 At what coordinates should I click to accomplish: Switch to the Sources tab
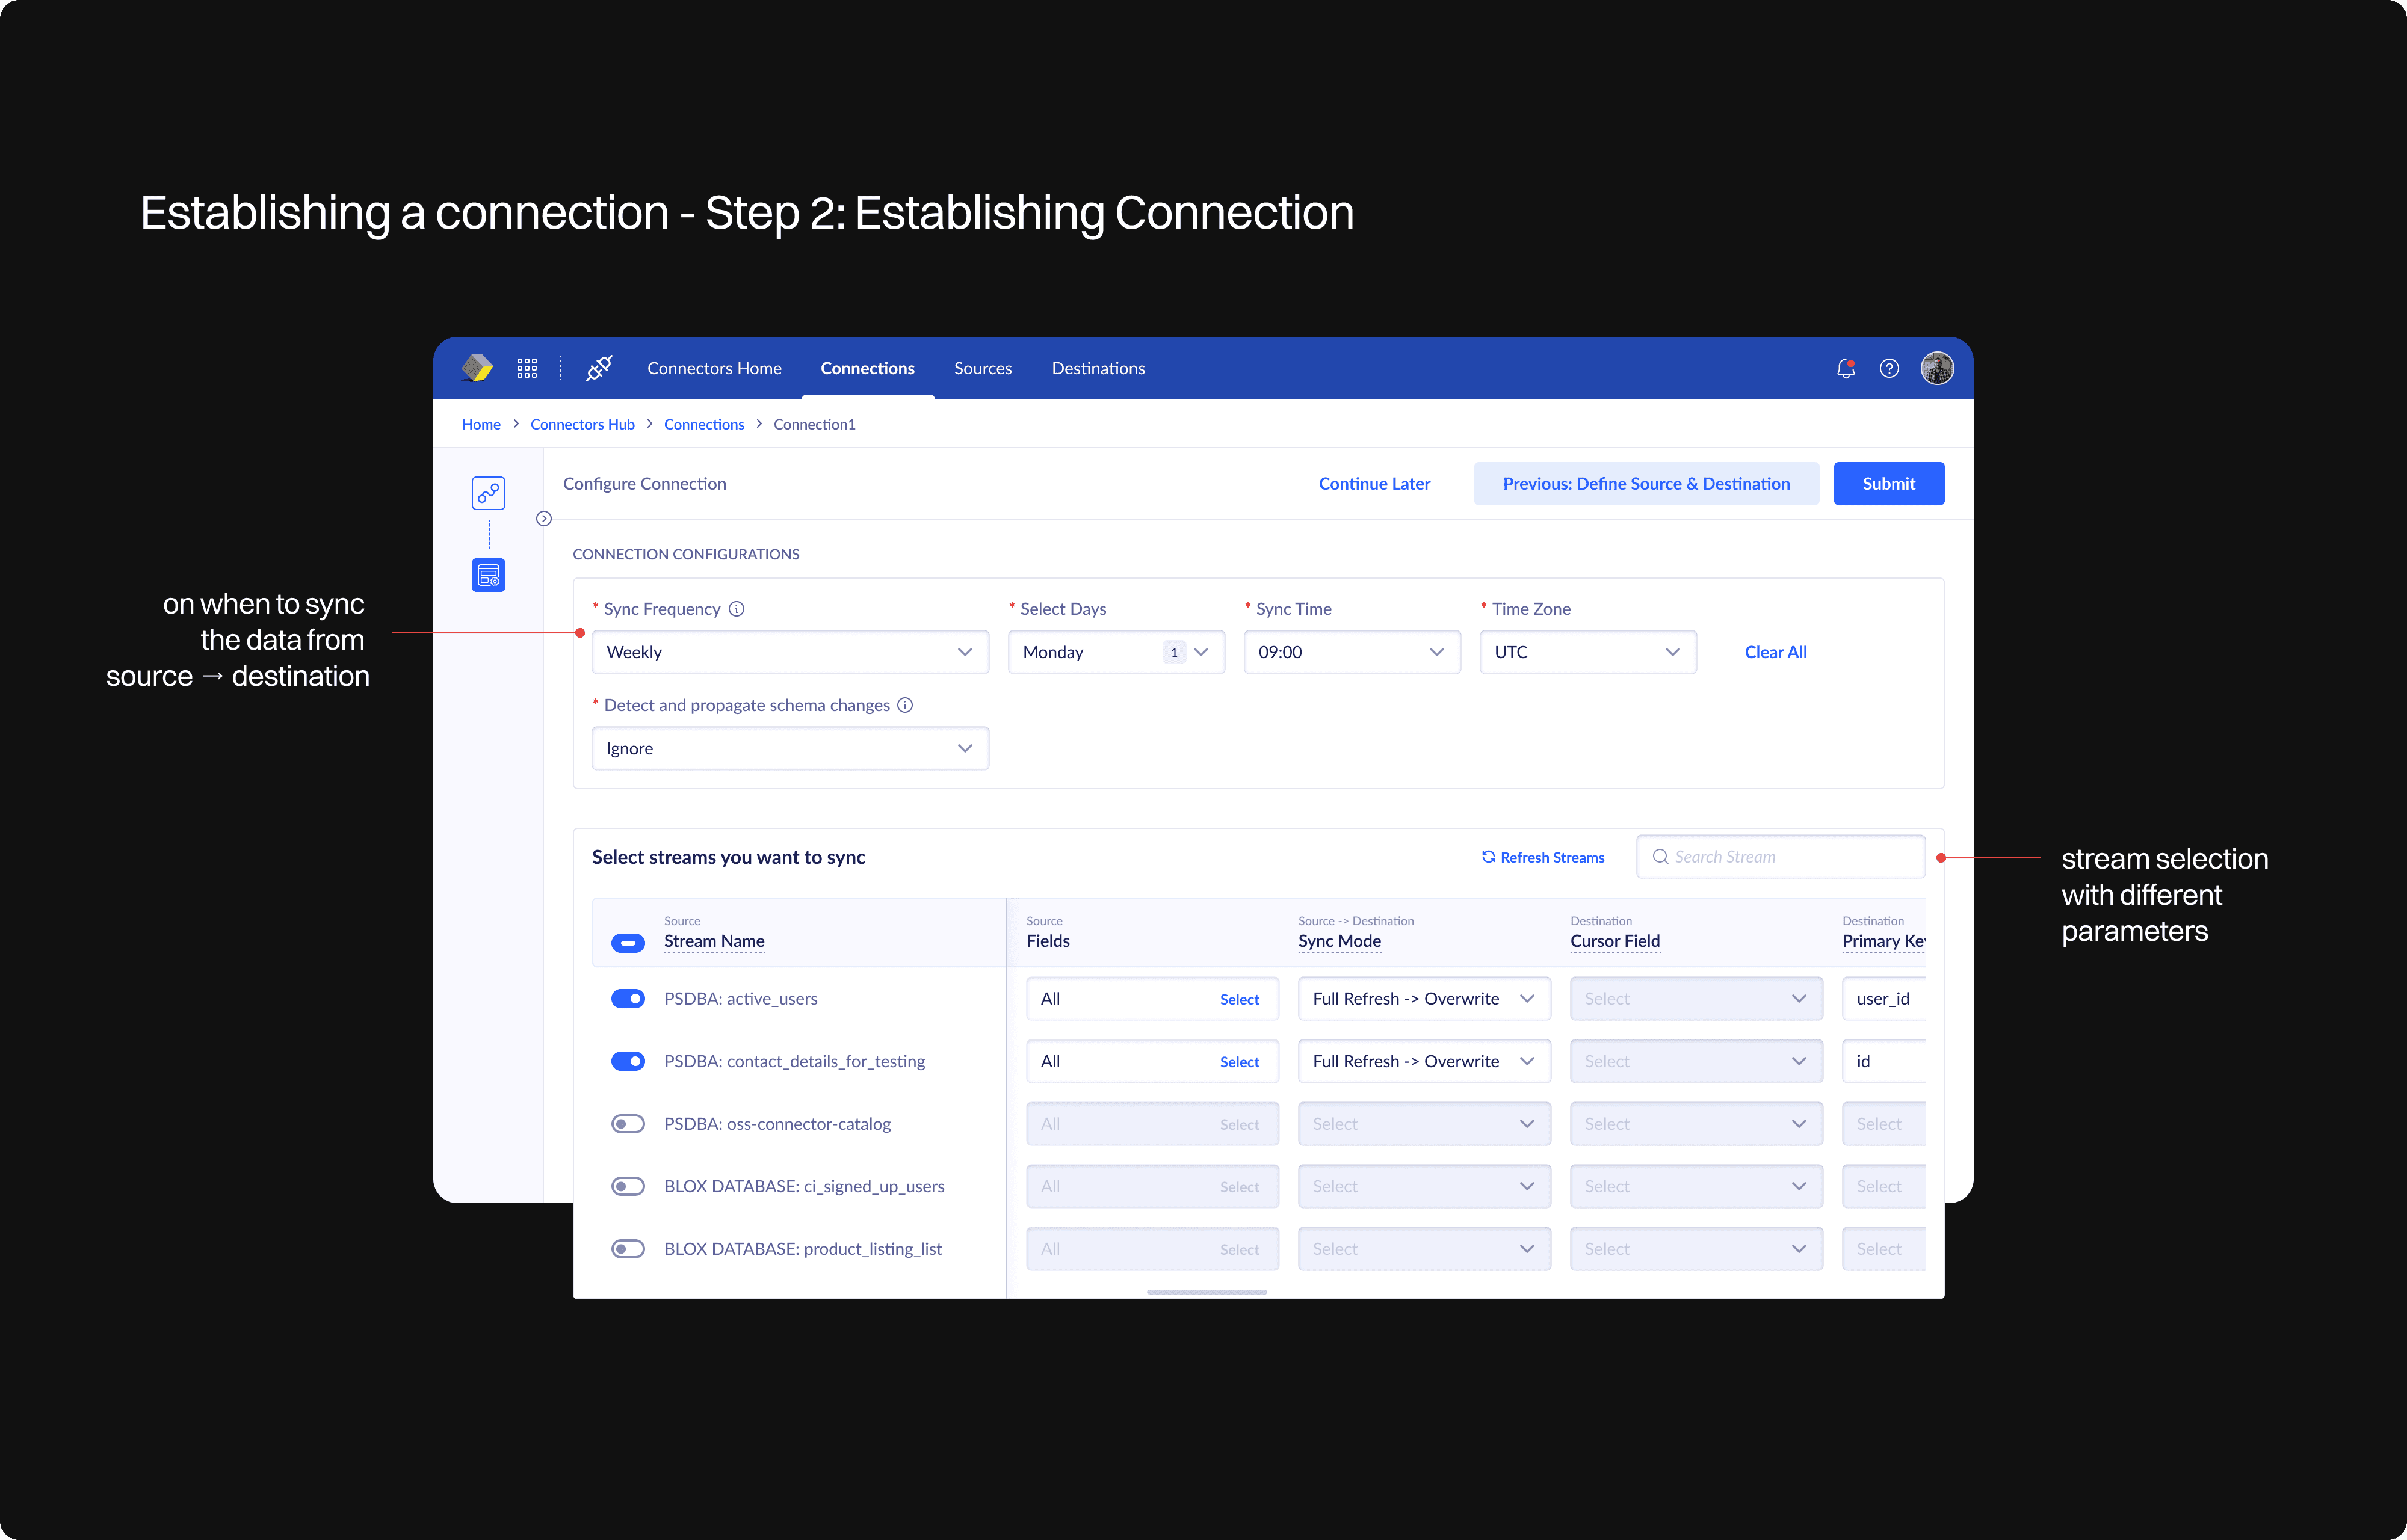pyautogui.click(x=982, y=368)
